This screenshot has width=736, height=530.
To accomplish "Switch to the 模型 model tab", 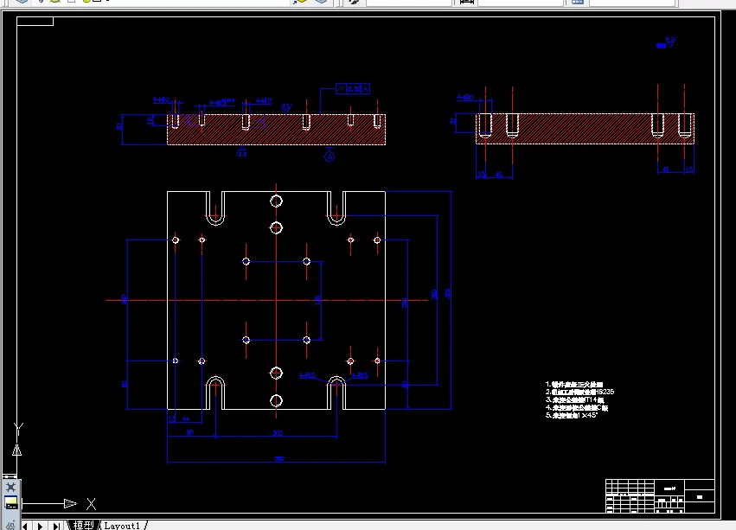I will click(84, 526).
